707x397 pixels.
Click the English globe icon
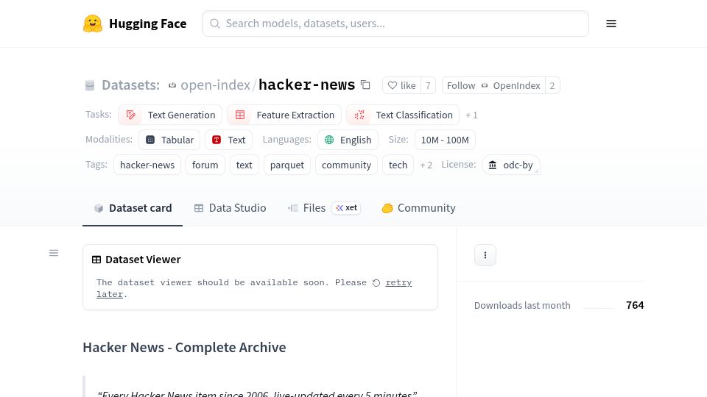pos(329,140)
